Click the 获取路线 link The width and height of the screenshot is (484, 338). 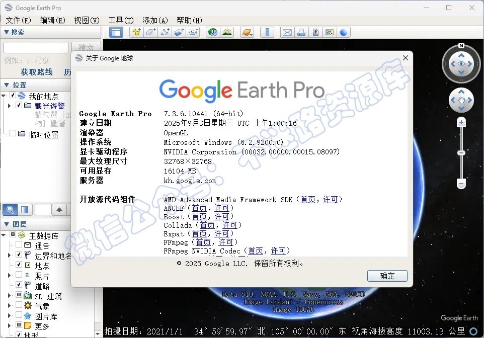37,72
